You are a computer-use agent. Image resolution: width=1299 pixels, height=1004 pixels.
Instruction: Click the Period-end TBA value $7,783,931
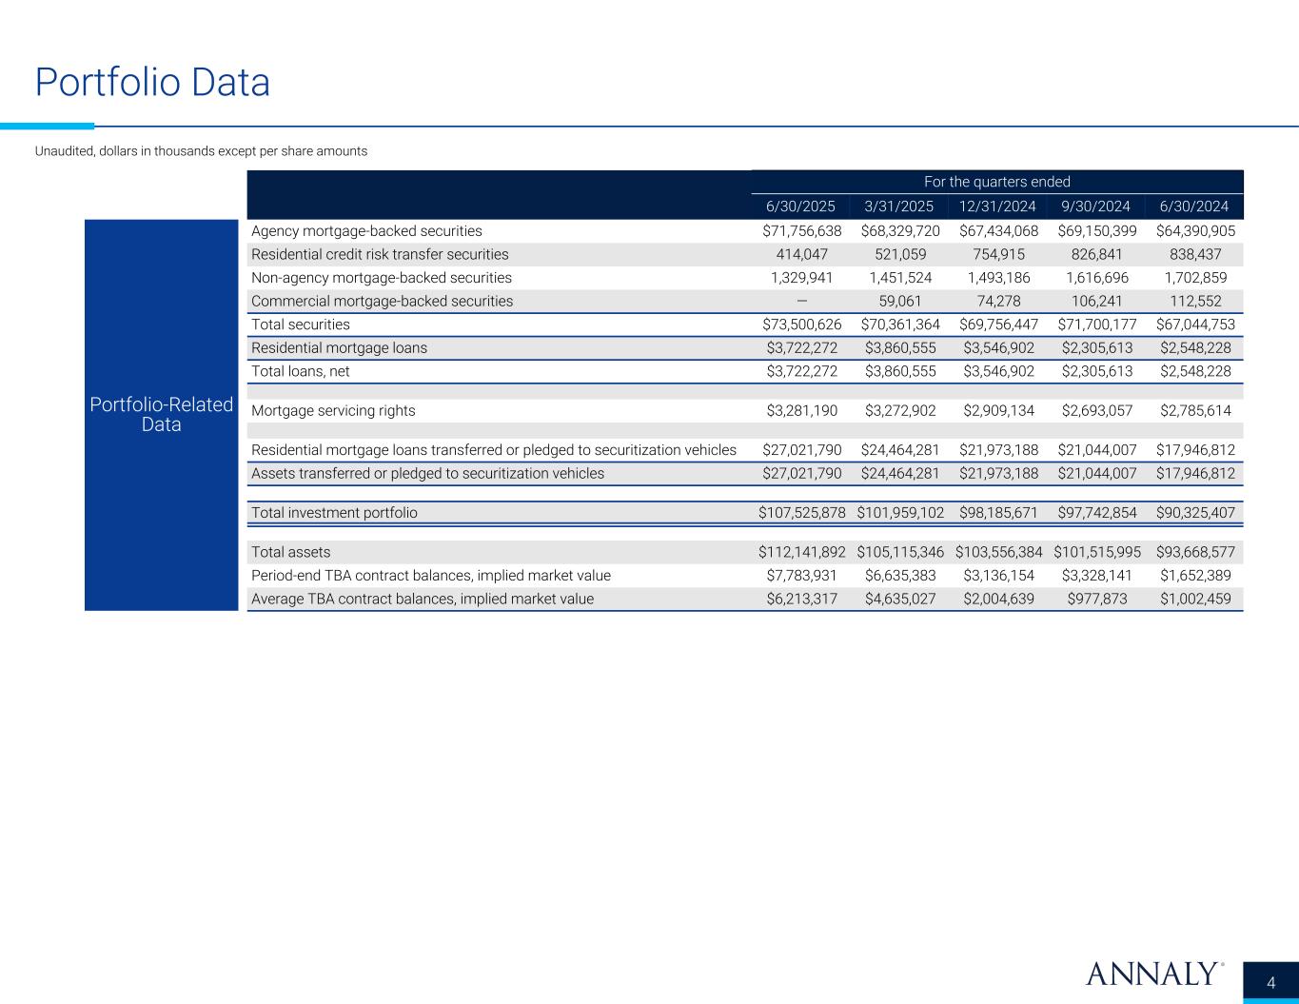pyautogui.click(x=801, y=576)
